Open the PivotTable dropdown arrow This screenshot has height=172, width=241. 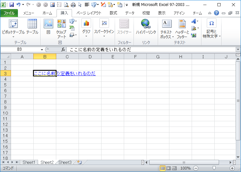(x=13, y=37)
